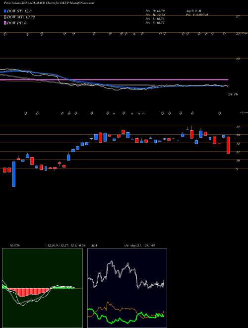
Task: Click the last large red candlestick
Action: coord(228,145)
